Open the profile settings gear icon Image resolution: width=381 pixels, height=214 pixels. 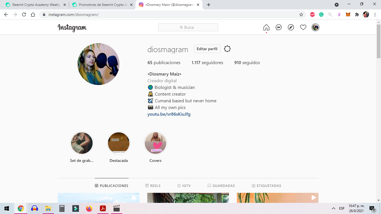(227, 49)
